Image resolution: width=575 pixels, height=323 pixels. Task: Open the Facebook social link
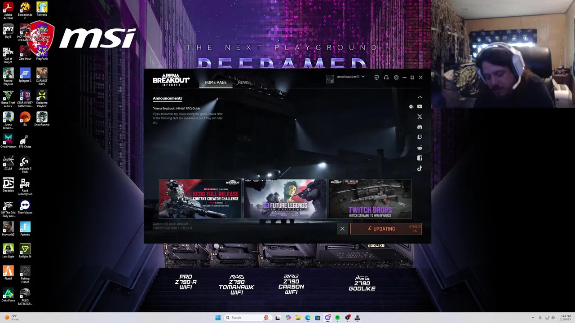click(420, 158)
